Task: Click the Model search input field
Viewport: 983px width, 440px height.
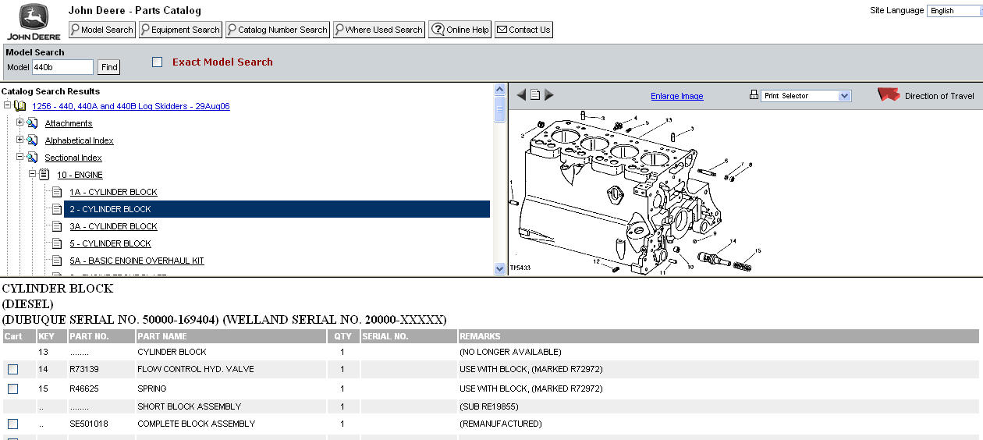Action: (62, 67)
